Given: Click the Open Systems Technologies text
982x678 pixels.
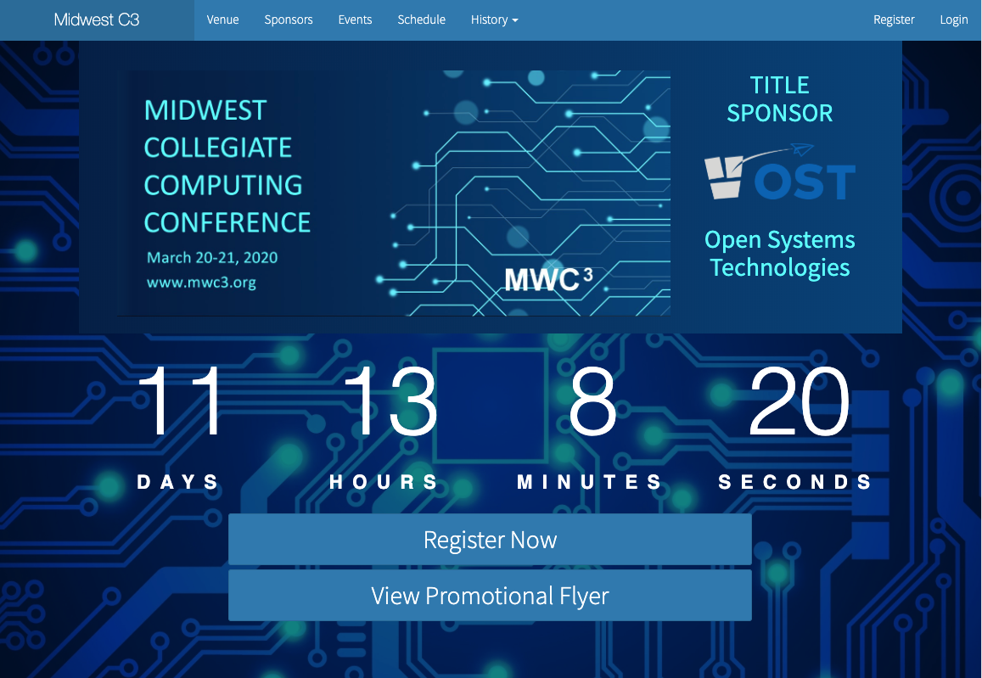Looking at the screenshot, I should [x=779, y=254].
